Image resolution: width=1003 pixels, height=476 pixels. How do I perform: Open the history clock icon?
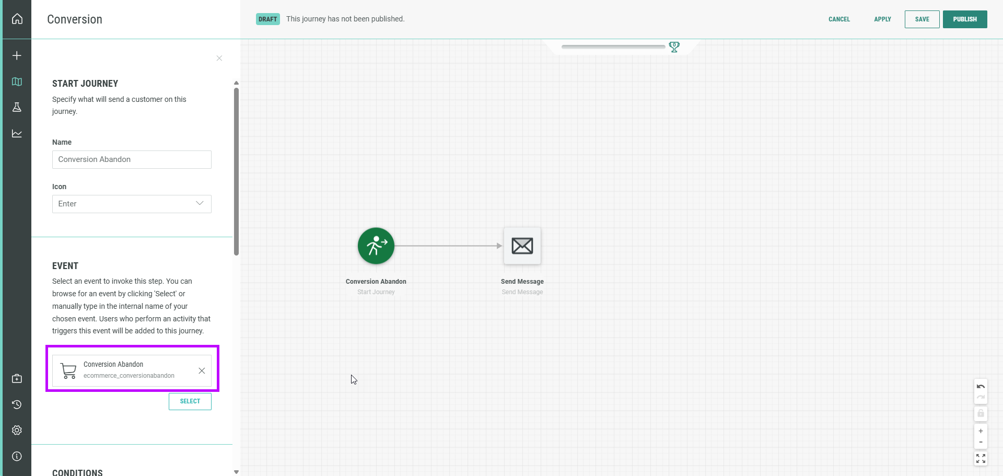[x=17, y=404]
